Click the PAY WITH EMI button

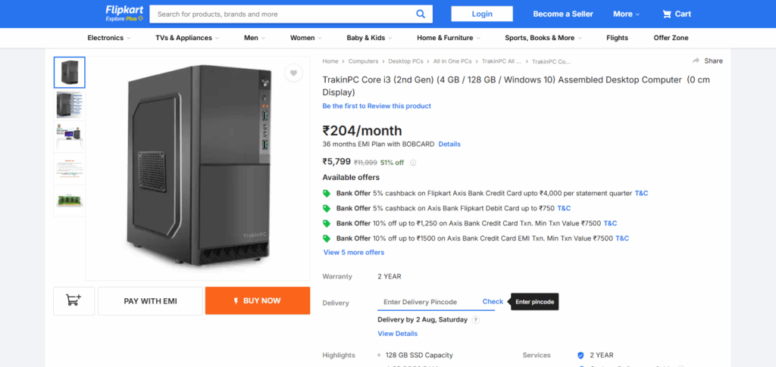[150, 301]
